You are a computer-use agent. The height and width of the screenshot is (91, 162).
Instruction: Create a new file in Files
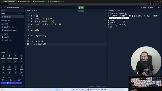pos(18,13)
